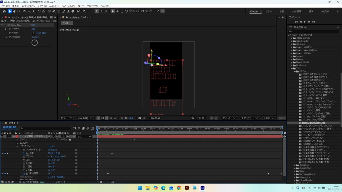Image resolution: width=342 pixels, height=192 pixels.
Task: Select the Eraser tool
Action: click(x=73, y=11)
